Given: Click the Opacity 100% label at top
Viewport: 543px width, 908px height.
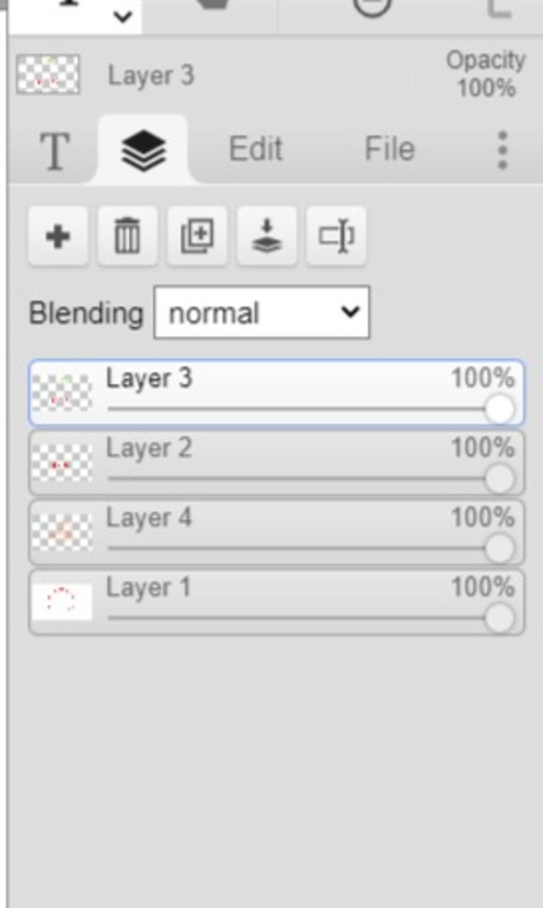Looking at the screenshot, I should pyautogui.click(x=486, y=74).
